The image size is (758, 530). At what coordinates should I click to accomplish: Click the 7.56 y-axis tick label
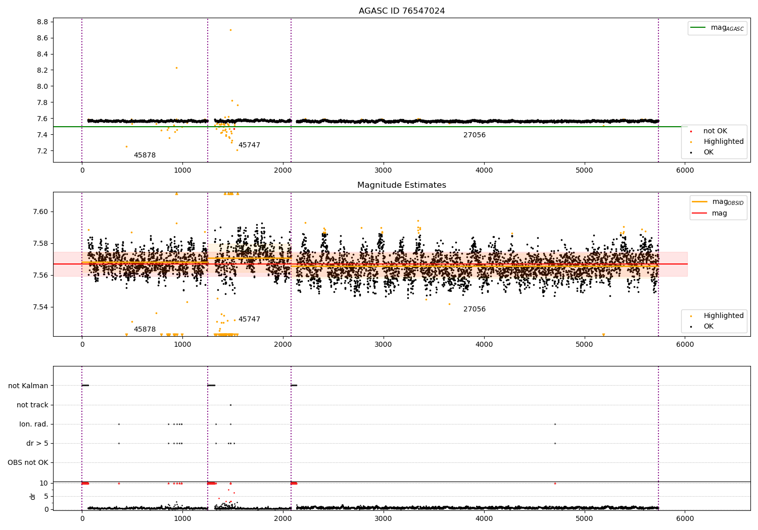click(40, 275)
